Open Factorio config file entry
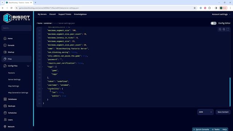The height and width of the screenshot is (131, 233). click(x=11, y=73)
